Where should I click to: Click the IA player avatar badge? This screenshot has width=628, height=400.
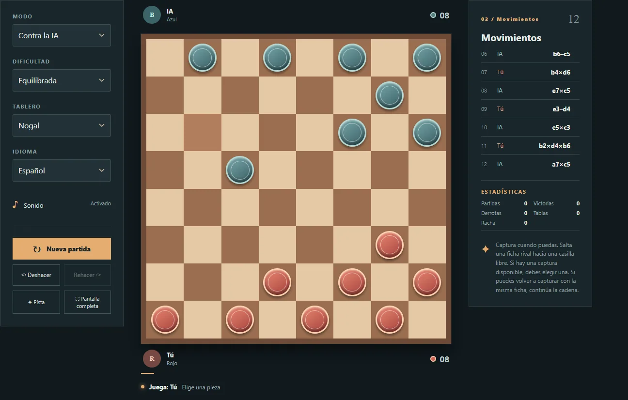tap(152, 15)
